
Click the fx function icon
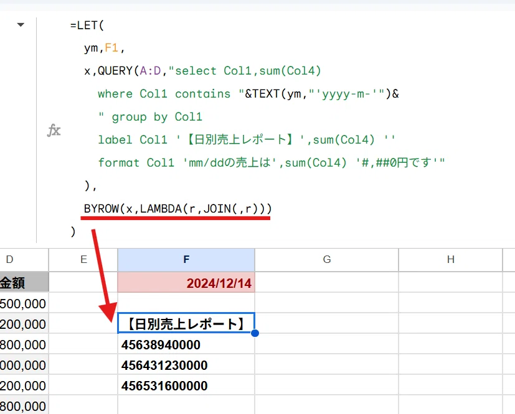[54, 130]
